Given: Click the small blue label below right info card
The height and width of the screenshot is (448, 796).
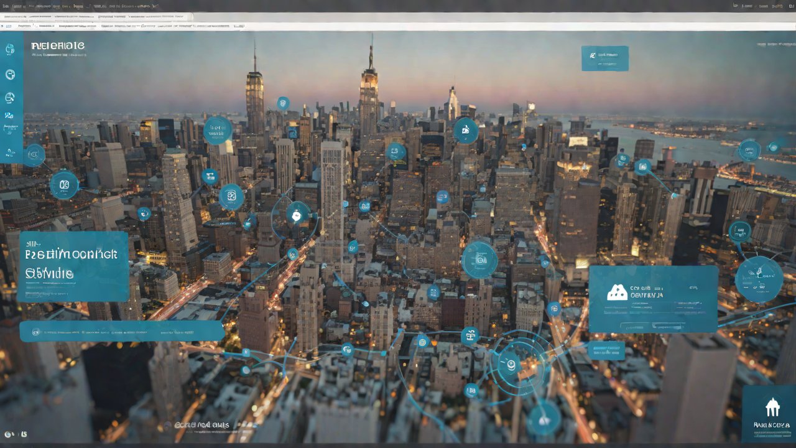Looking at the screenshot, I should (x=606, y=350).
